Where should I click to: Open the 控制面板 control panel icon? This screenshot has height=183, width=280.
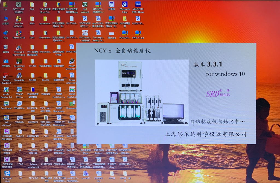pyautogui.click(x=6, y=61)
